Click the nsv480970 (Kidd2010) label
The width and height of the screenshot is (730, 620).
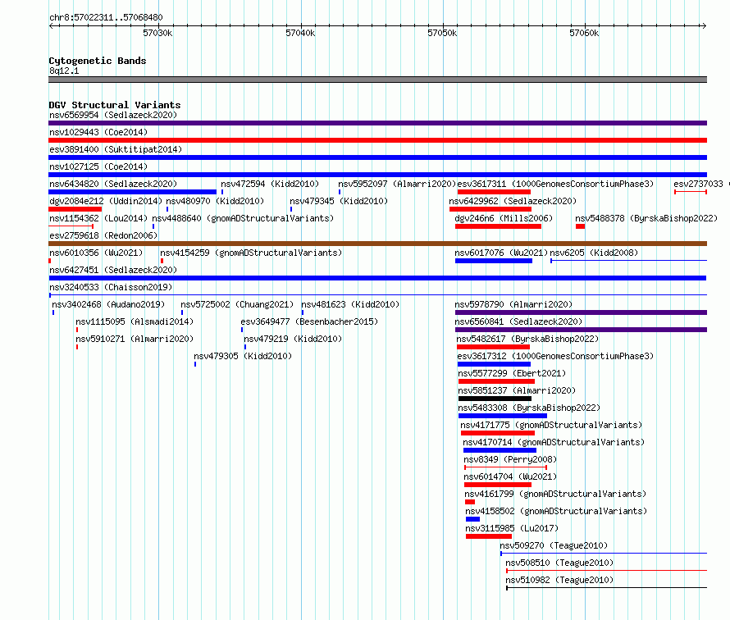click(x=215, y=201)
